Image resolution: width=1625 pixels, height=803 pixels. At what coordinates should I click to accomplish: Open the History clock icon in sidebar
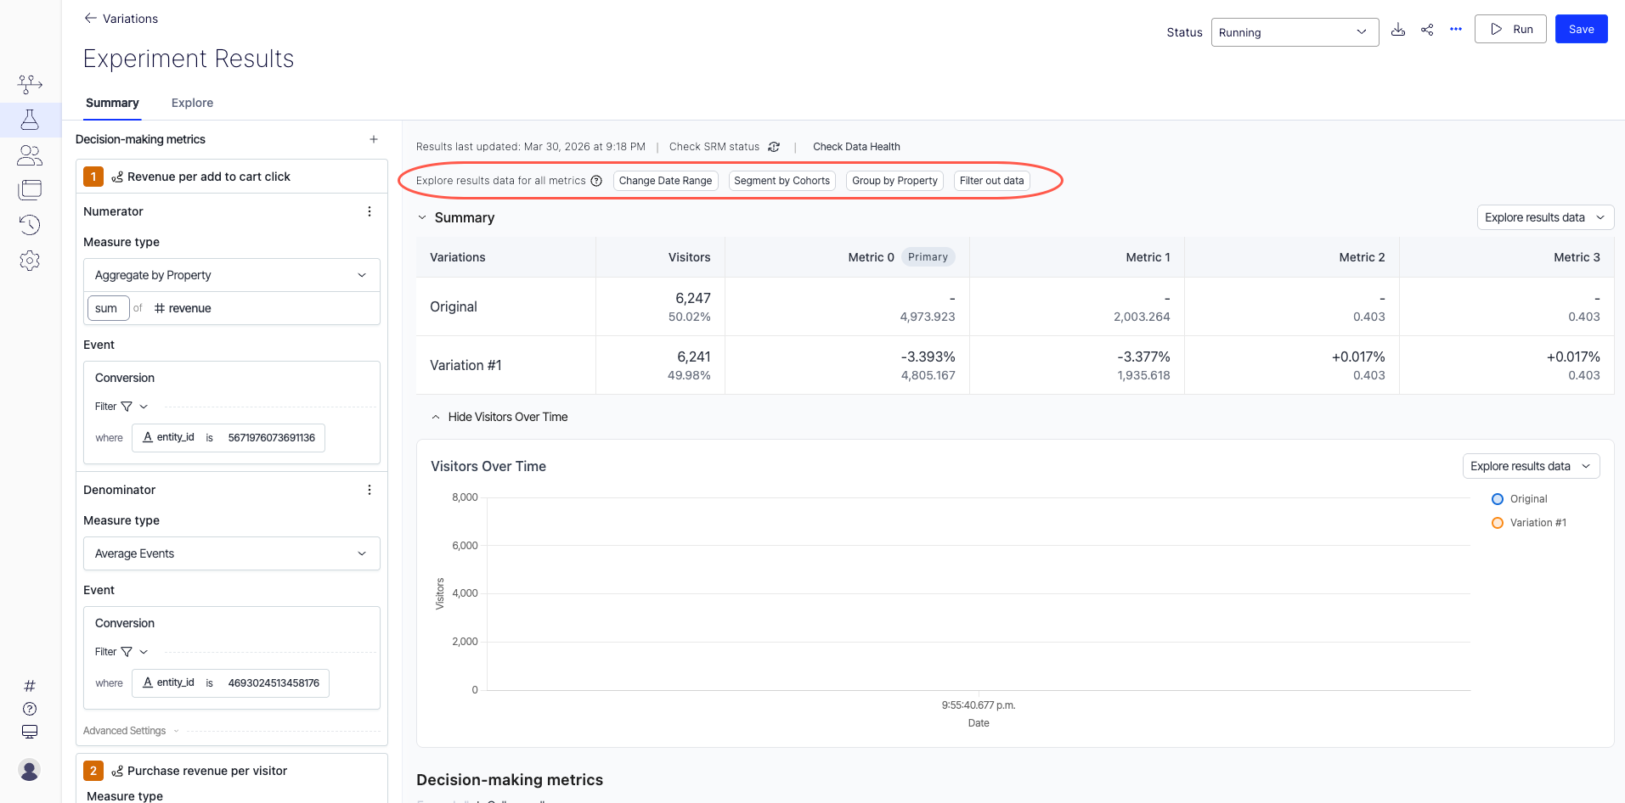click(30, 225)
